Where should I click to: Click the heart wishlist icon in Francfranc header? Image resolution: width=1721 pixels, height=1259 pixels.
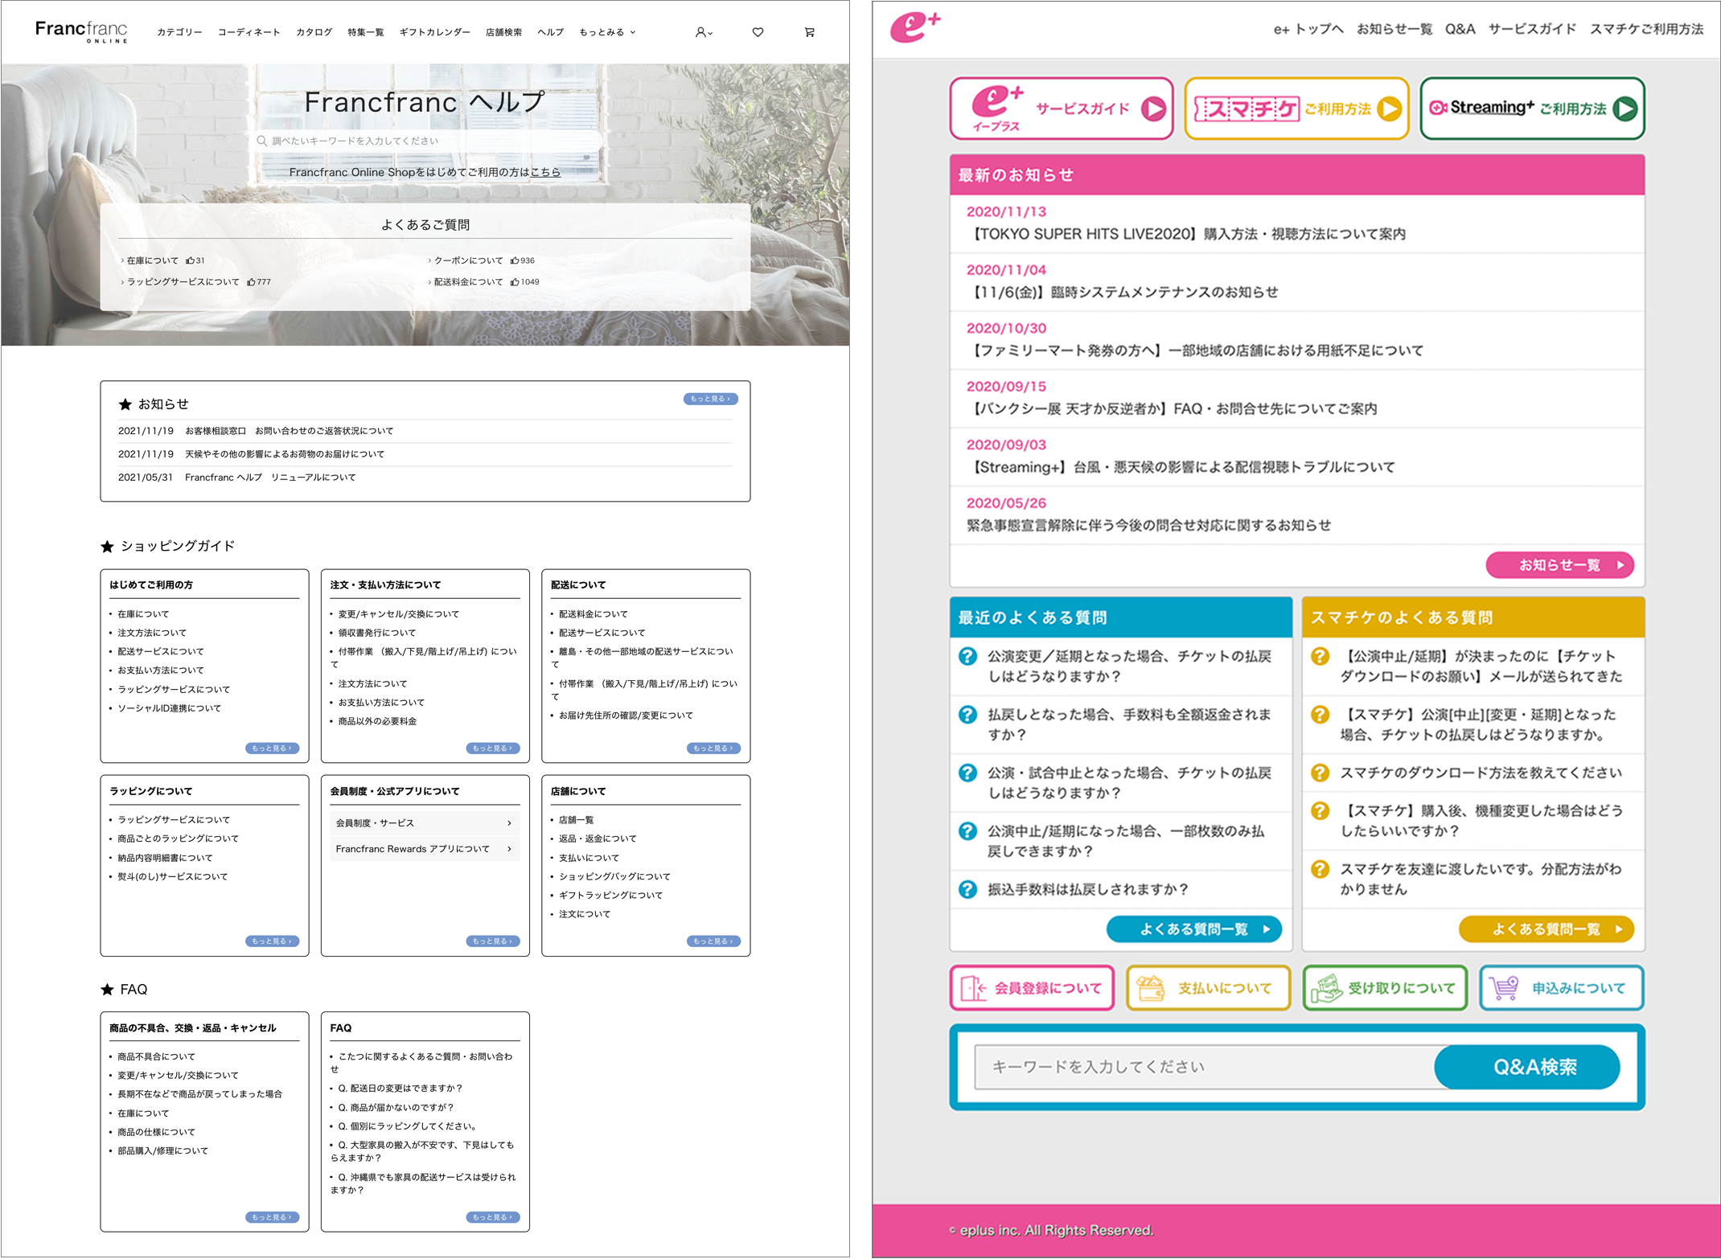[x=758, y=32]
